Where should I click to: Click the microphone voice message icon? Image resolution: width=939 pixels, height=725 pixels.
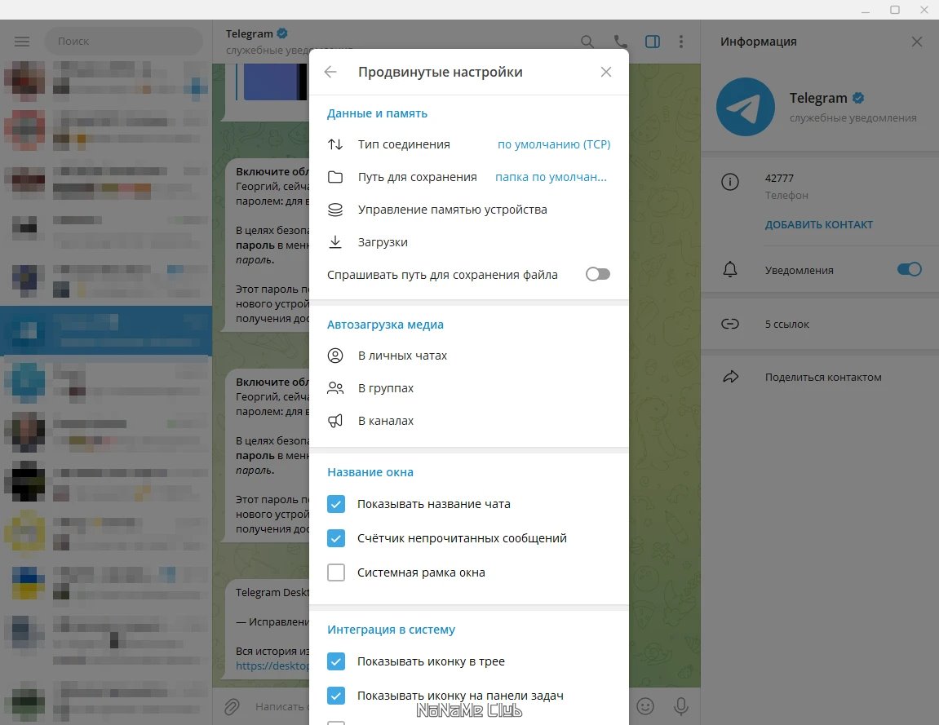tap(681, 706)
